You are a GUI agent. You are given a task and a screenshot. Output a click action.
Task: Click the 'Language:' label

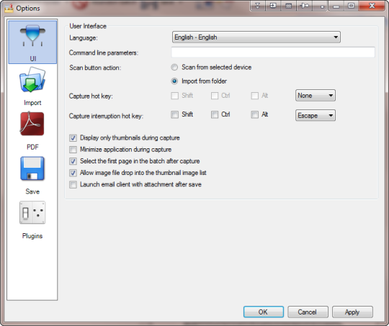click(84, 38)
